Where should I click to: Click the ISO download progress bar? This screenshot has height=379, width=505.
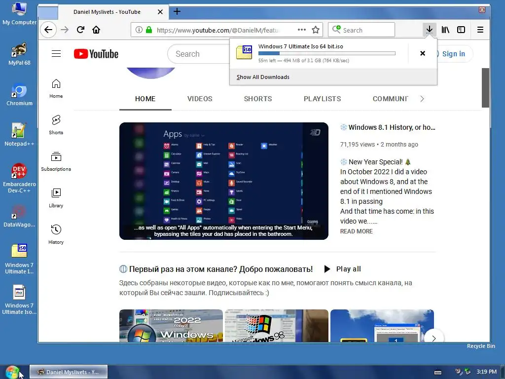pyautogui.click(x=326, y=53)
